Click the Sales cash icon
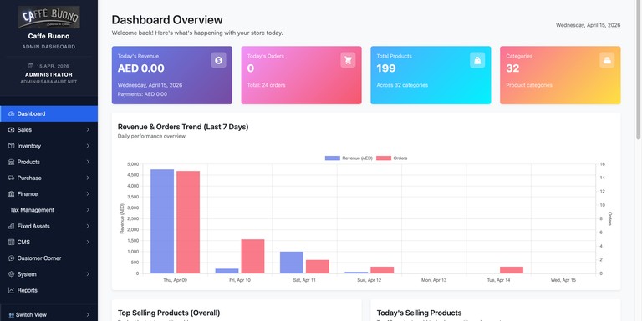This screenshot has width=642, height=321. click(11, 129)
